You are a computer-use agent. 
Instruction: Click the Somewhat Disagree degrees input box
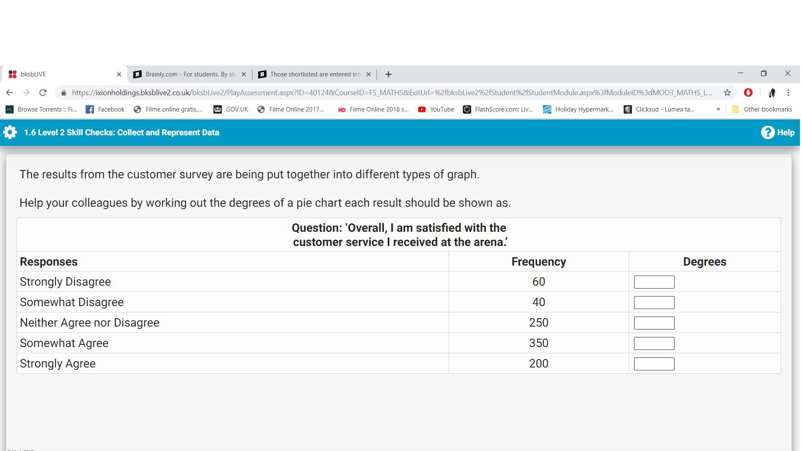tap(654, 302)
